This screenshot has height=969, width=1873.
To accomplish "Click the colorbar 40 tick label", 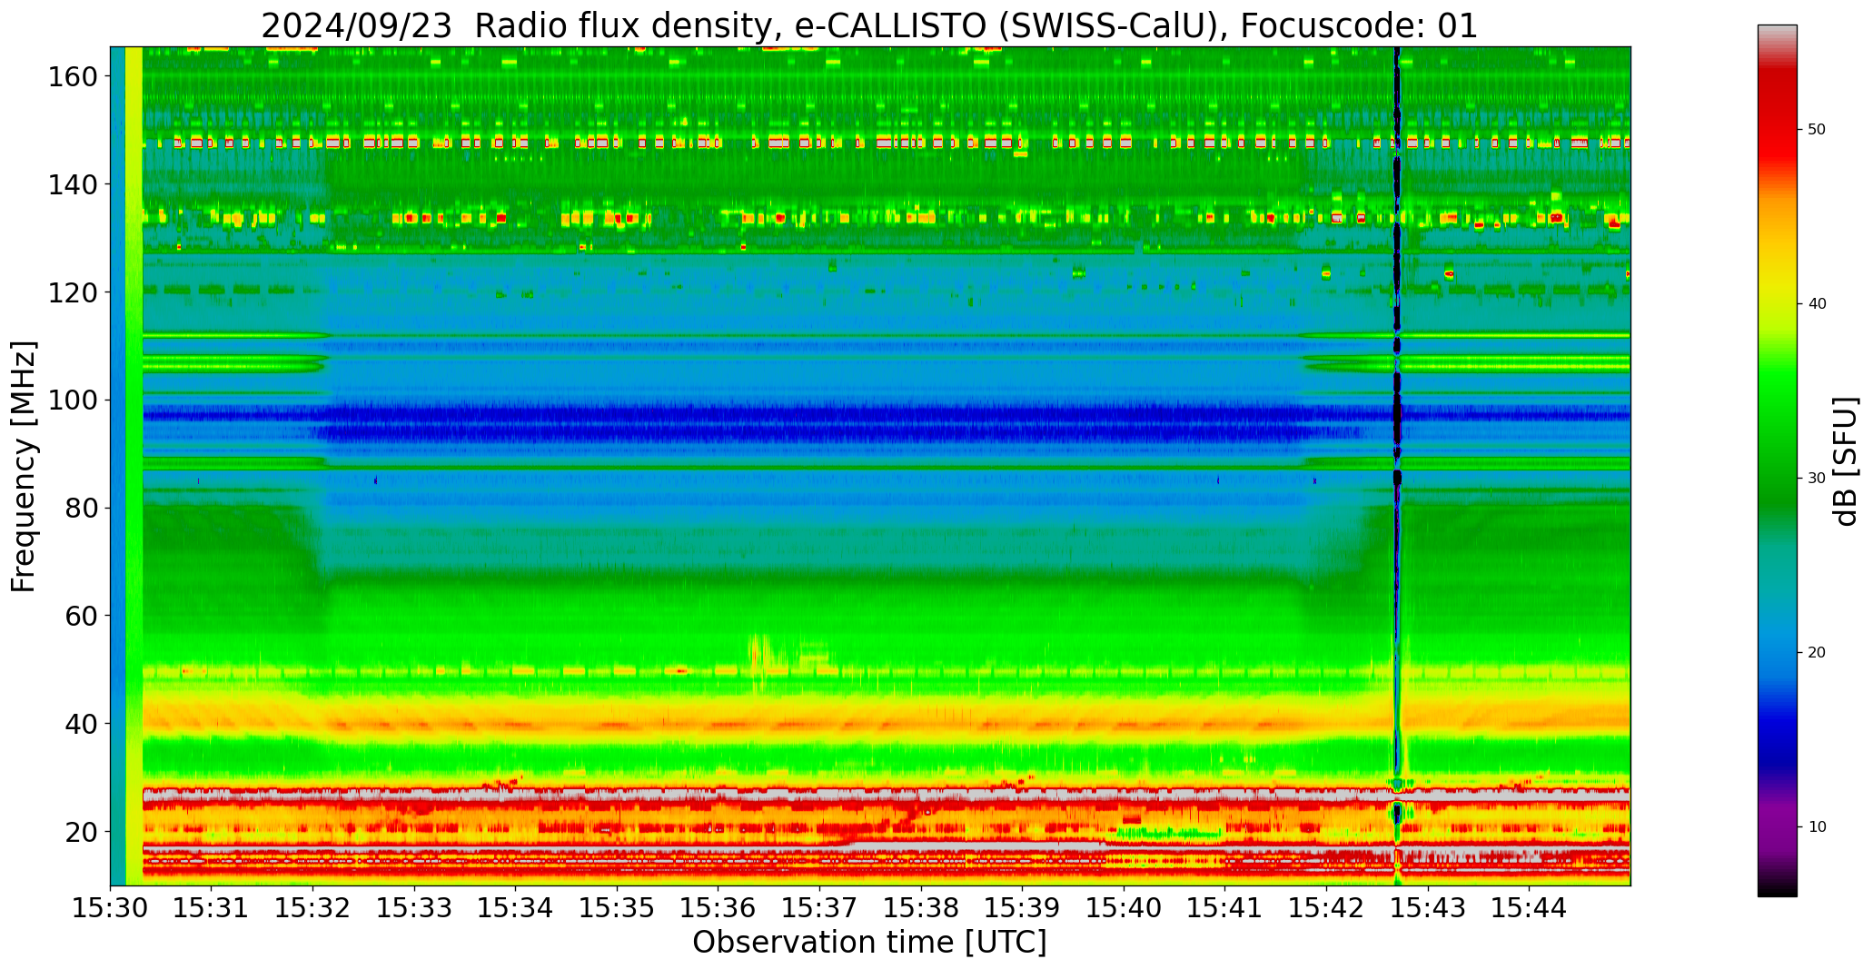I will [x=1817, y=303].
